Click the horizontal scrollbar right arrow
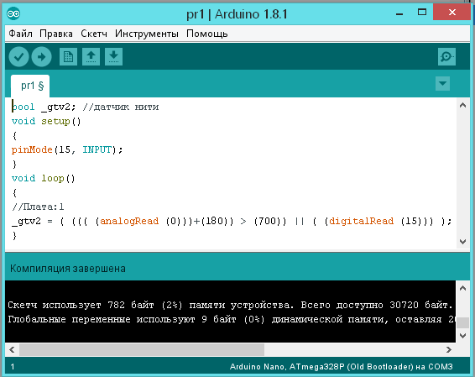This screenshot has height=377, width=475. [449, 350]
